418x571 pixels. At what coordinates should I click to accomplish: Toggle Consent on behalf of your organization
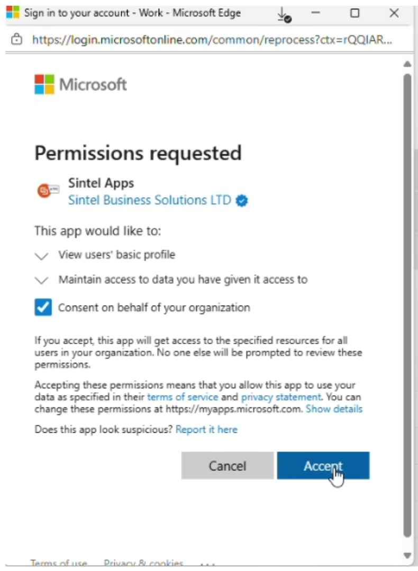point(43,307)
